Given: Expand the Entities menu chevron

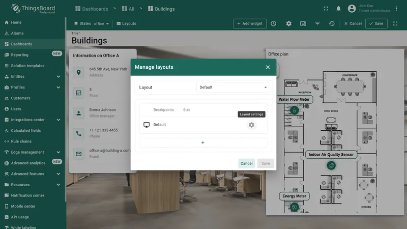Looking at the screenshot, I should (x=59, y=77).
